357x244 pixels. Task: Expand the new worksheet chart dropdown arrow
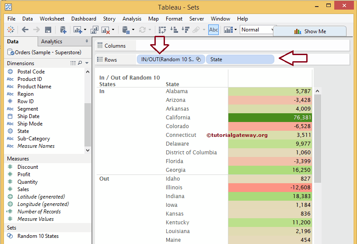click(85, 30)
